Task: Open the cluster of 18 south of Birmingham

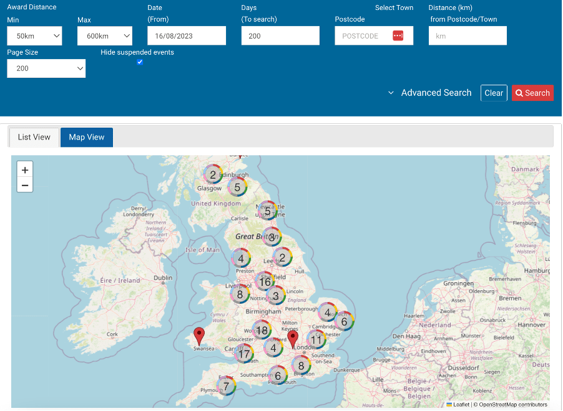Action: click(x=262, y=329)
